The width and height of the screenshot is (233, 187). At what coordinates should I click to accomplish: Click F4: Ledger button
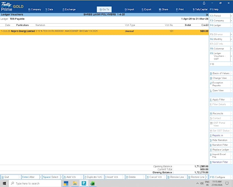(220, 25)
